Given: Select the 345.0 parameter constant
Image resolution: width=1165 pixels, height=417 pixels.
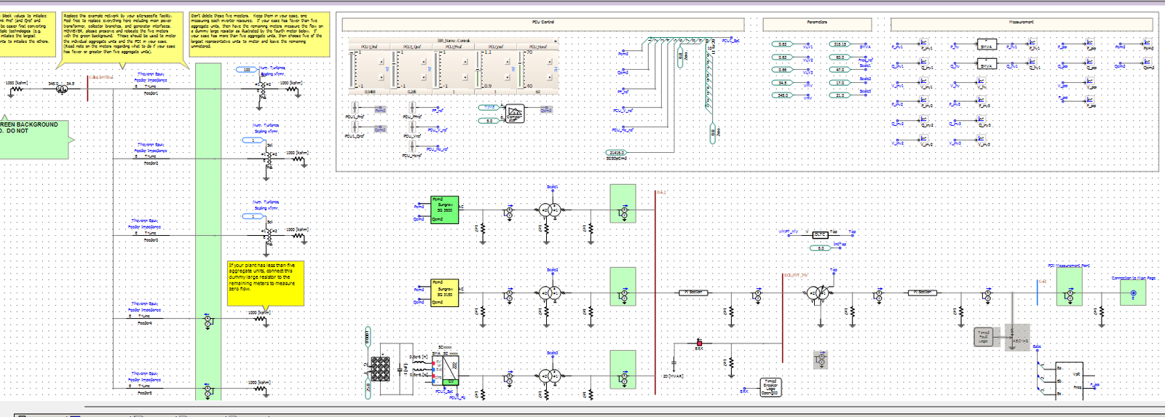Looking at the screenshot, I should pyautogui.click(x=783, y=95).
